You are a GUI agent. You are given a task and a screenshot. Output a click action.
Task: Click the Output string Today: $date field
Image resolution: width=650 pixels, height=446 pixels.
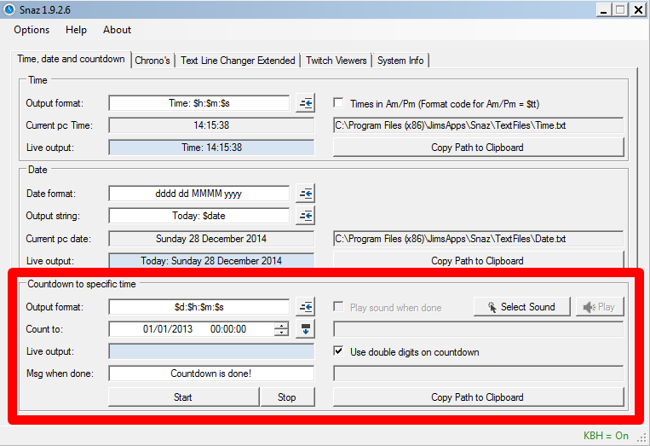click(199, 216)
